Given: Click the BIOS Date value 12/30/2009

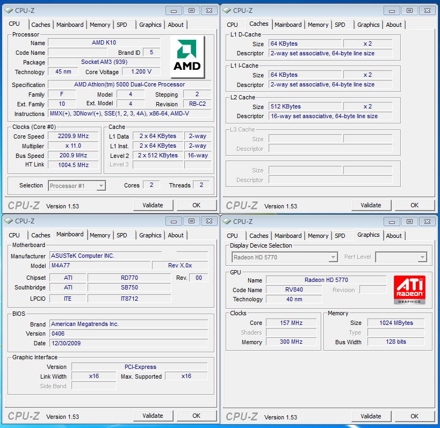Looking at the screenshot, I should (129, 343).
